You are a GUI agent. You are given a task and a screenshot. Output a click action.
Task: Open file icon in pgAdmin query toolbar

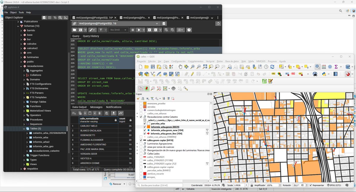74,30
